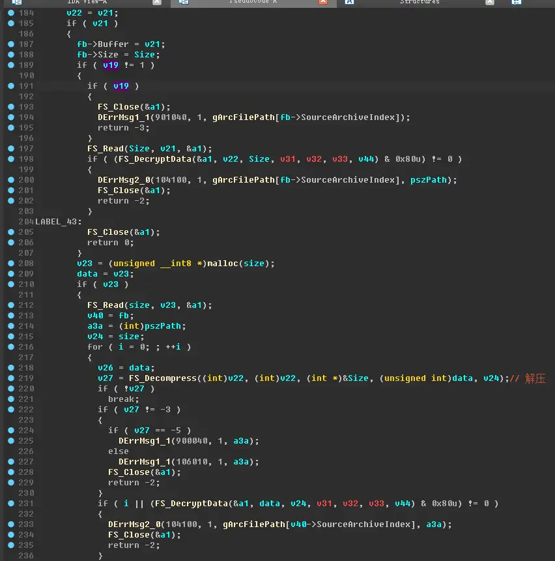This screenshot has width=555, height=561.
Task: Click the IDA View-A tab icon
Action: click(x=17, y=3)
